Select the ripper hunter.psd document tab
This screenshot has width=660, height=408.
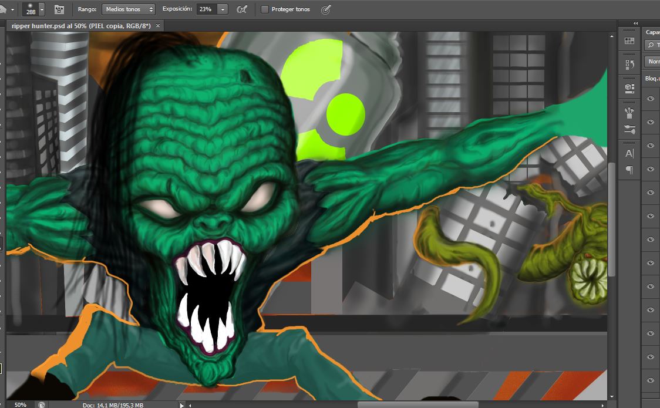pos(82,26)
